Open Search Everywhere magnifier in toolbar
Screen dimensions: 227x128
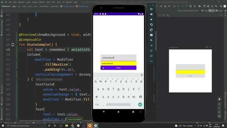click(x=221, y=6)
